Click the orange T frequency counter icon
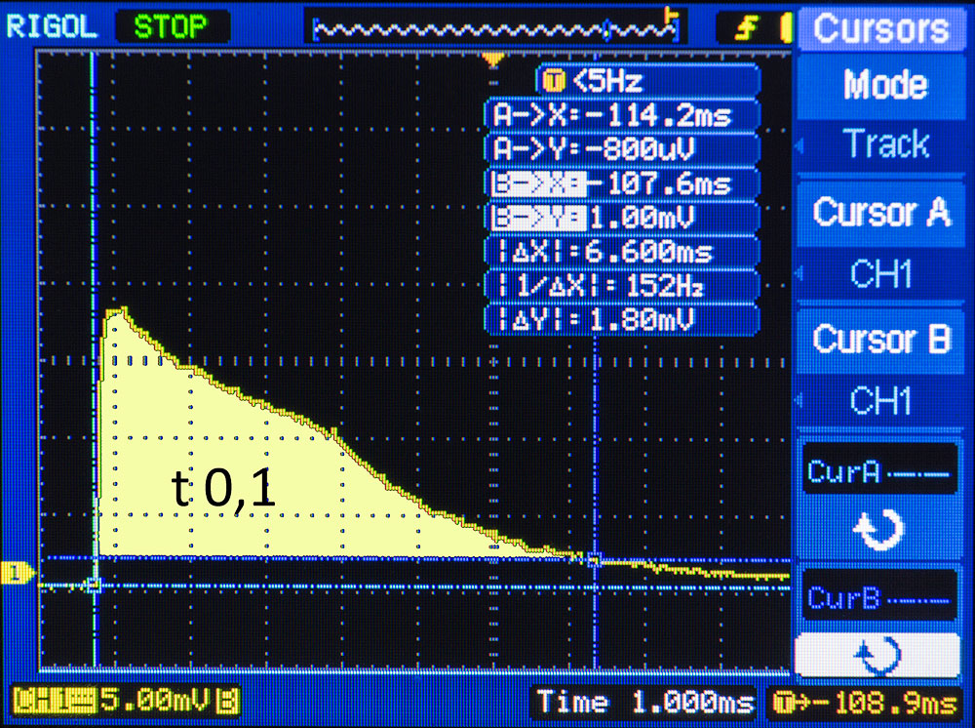Image resolution: width=975 pixels, height=728 pixels. [559, 81]
